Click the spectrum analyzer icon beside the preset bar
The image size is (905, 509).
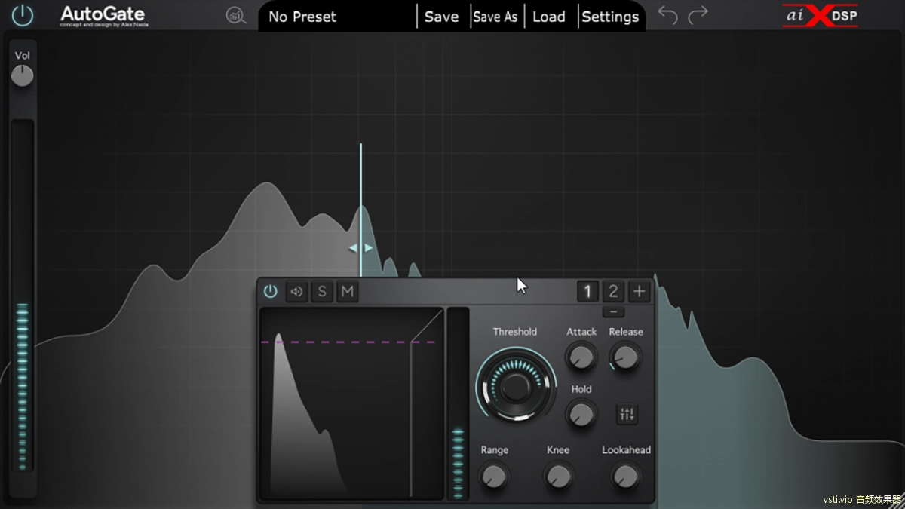point(237,16)
